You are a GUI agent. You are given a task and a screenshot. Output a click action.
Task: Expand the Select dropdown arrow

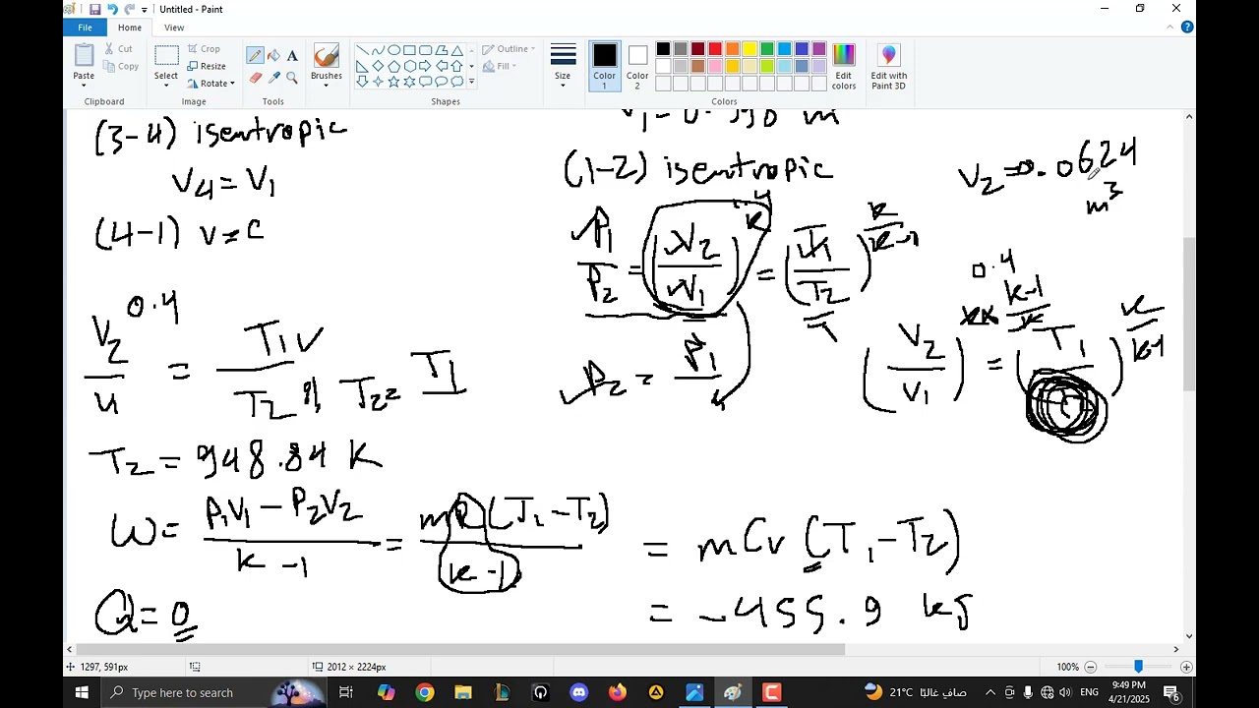click(166, 86)
